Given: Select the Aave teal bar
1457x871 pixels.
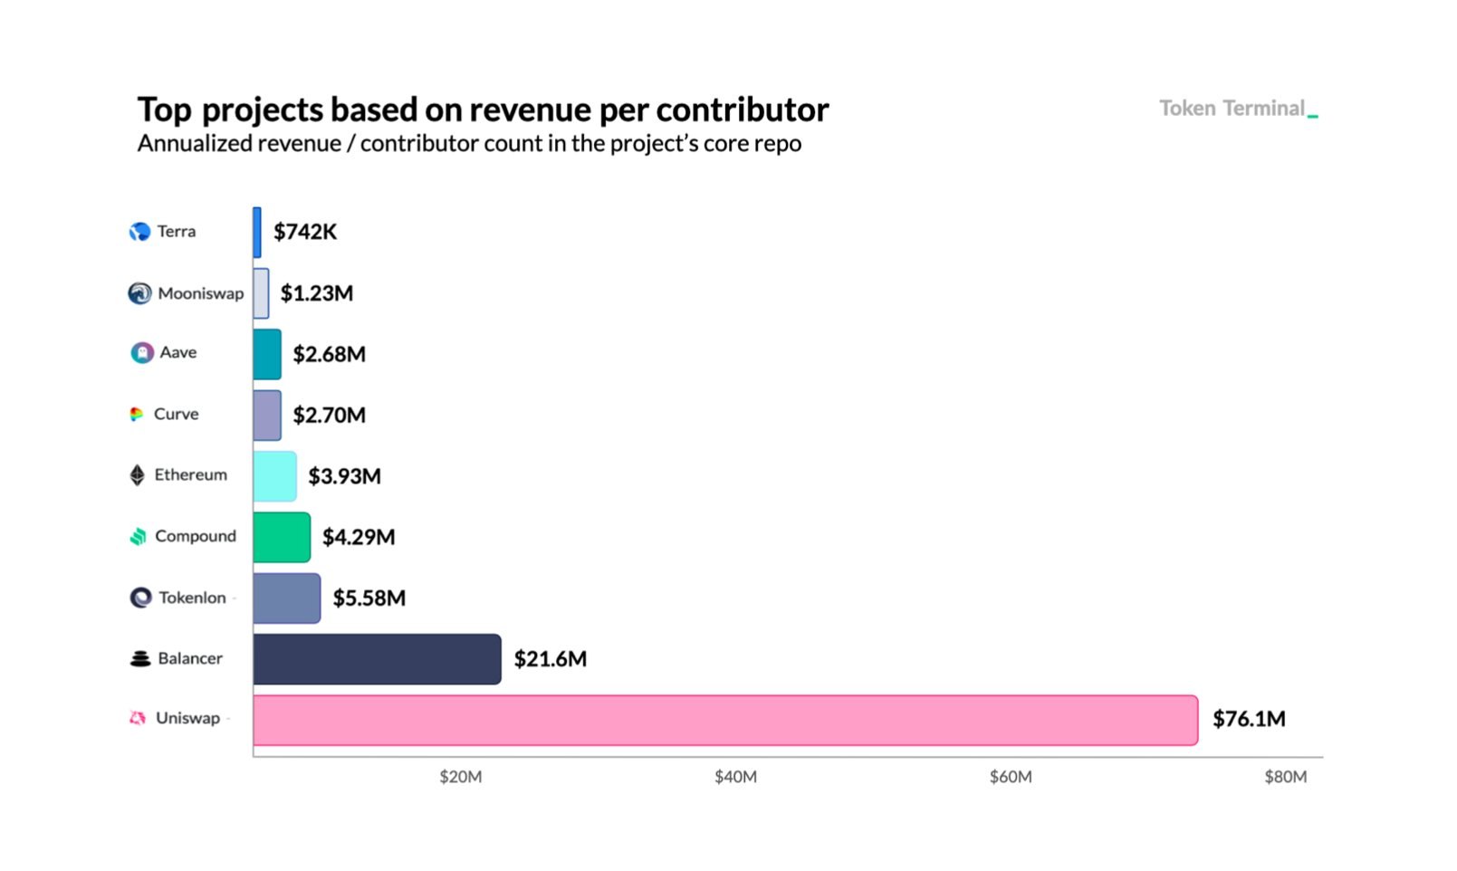Looking at the screenshot, I should 267,354.
